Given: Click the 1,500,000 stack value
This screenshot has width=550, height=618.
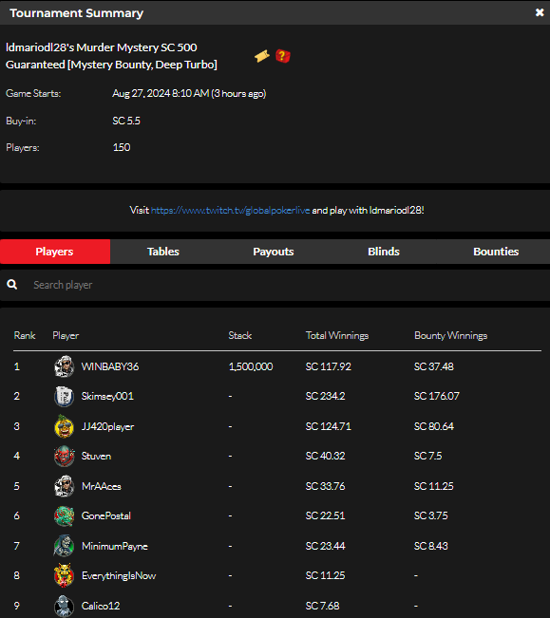Looking at the screenshot, I should tap(251, 366).
